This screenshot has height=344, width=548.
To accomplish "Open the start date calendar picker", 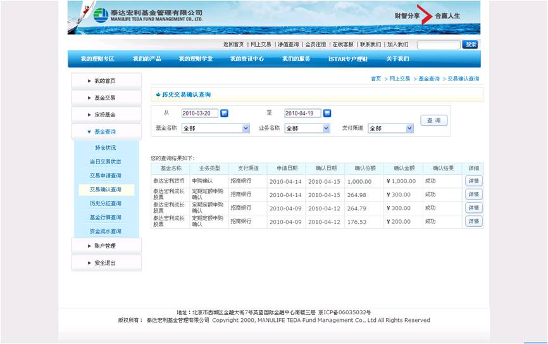I will pyautogui.click(x=225, y=113).
